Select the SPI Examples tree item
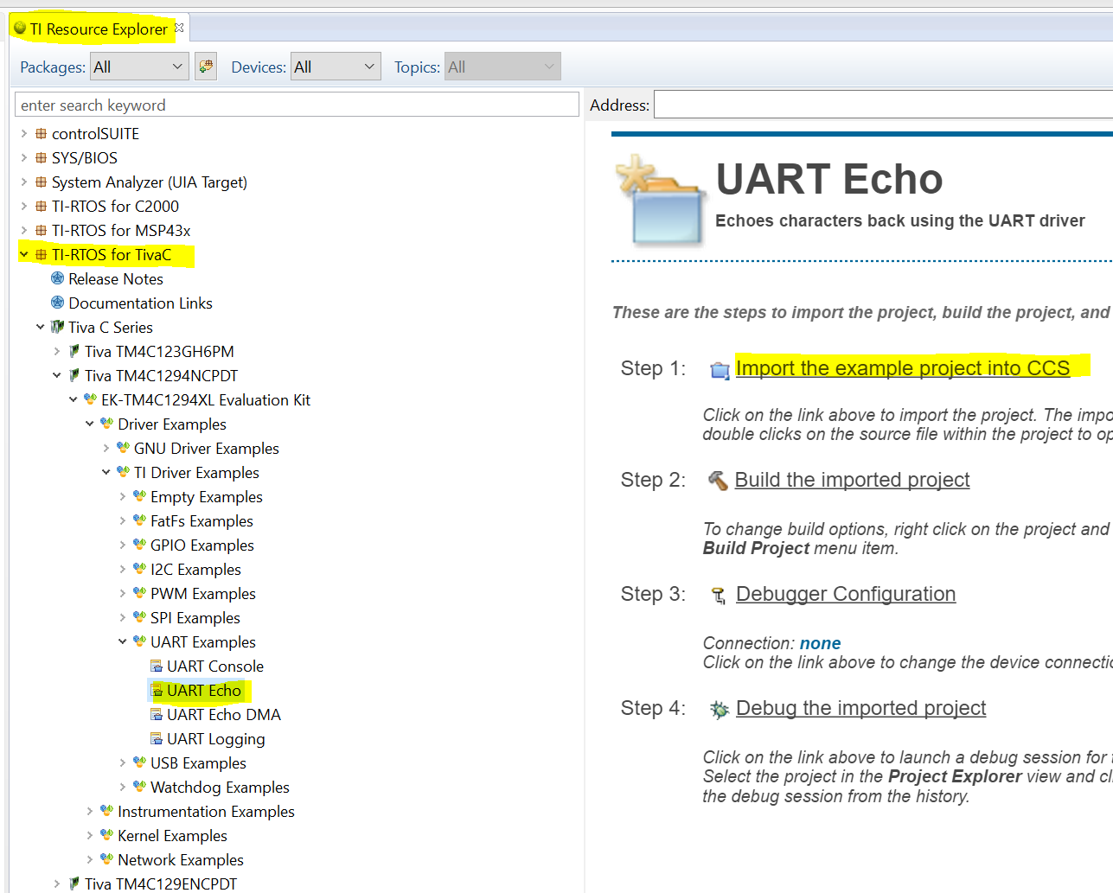Image resolution: width=1113 pixels, height=893 pixels. (195, 618)
